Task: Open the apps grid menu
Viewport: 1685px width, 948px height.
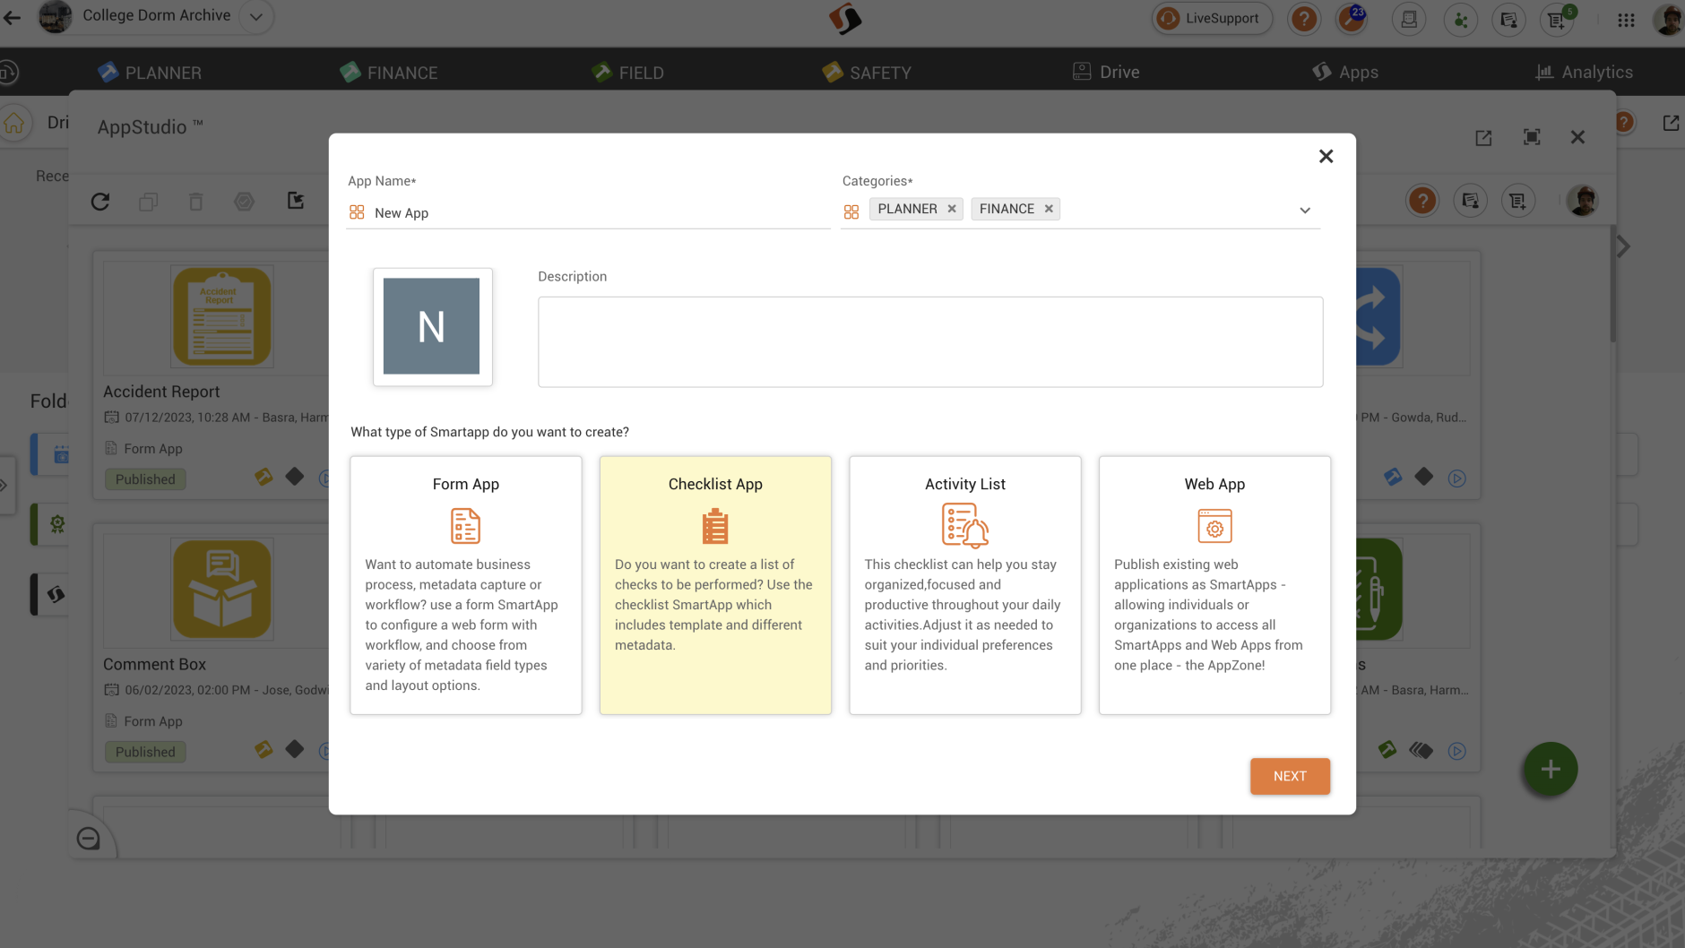Action: pos(1626,20)
